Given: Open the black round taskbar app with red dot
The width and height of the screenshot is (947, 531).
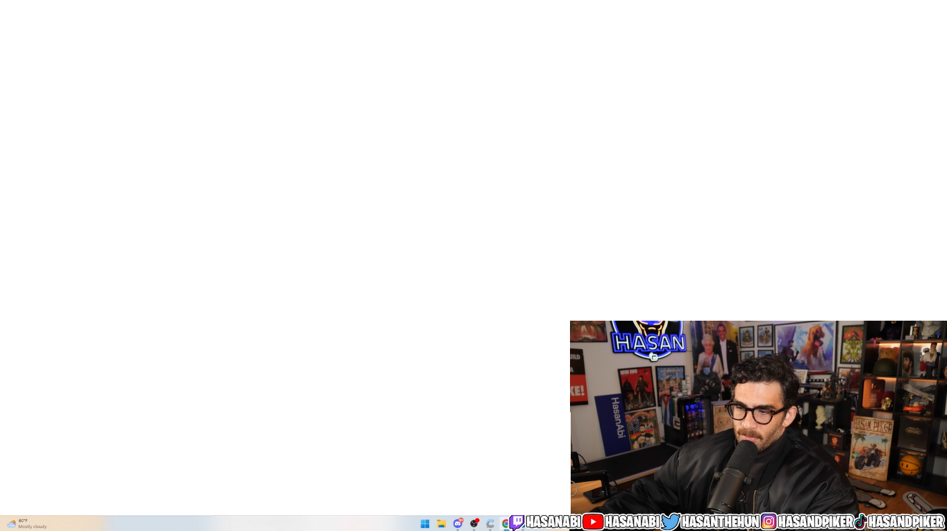Looking at the screenshot, I should [474, 523].
